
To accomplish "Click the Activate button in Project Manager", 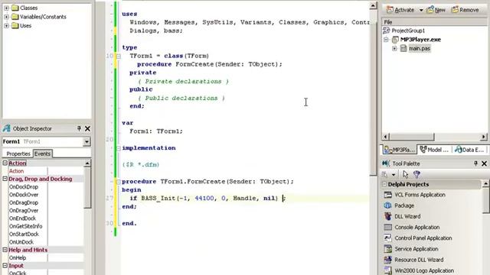I will coord(400,10).
